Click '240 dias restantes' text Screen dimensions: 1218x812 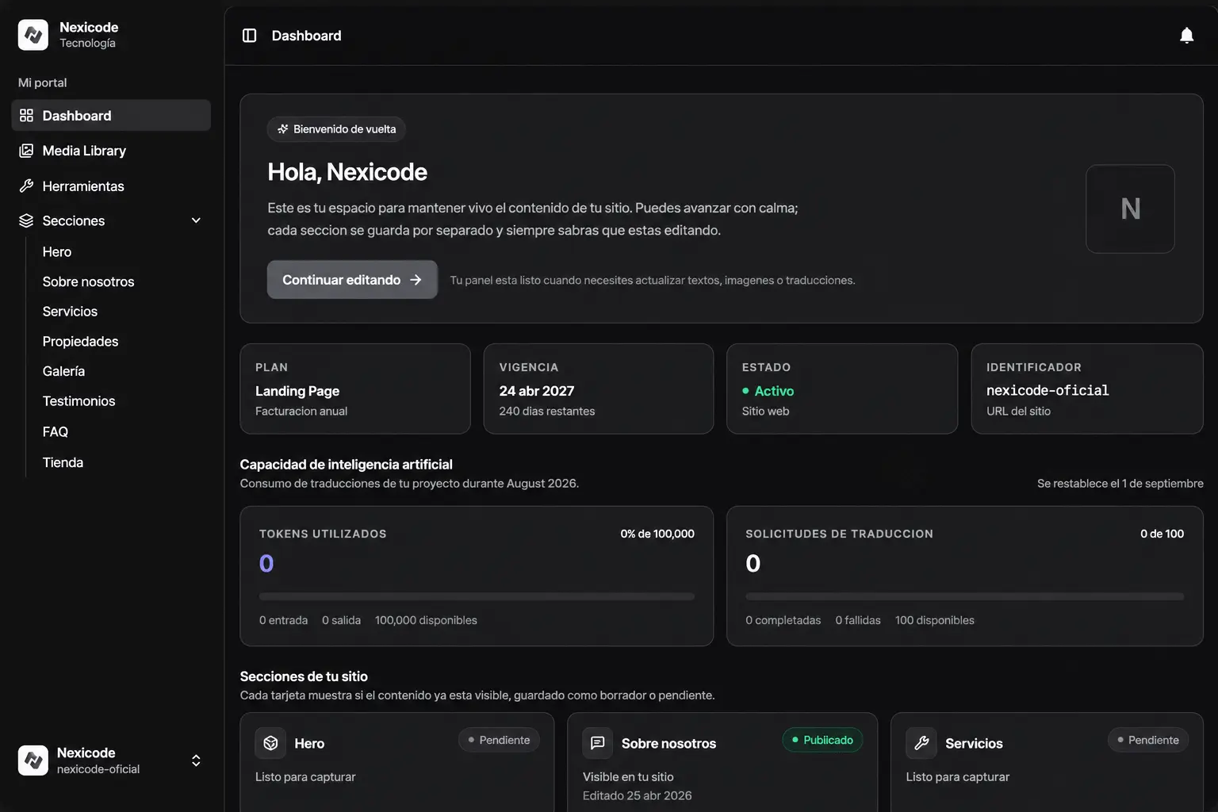[547, 412]
